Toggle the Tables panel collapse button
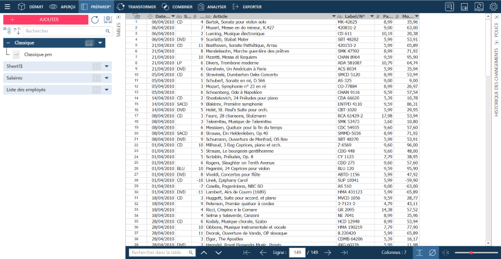 click(118, 18)
